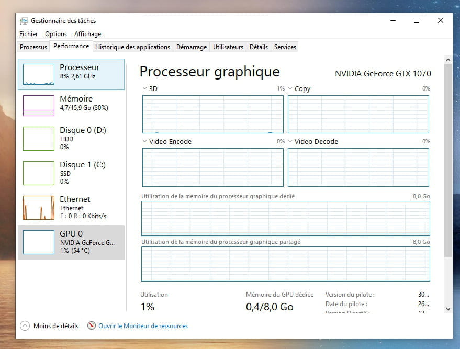Go to the Démarrage tab
This screenshot has width=460, height=349.
192,47
